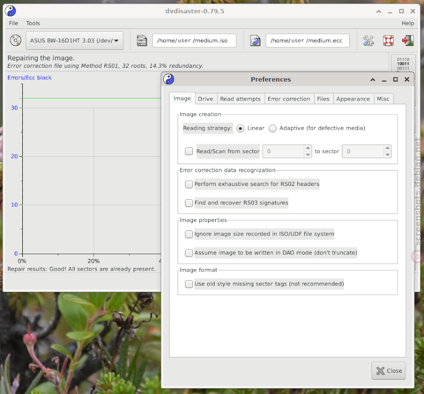This screenshot has width=424, height=394.
Task: Open preferences via the tools icon
Action: [368, 41]
